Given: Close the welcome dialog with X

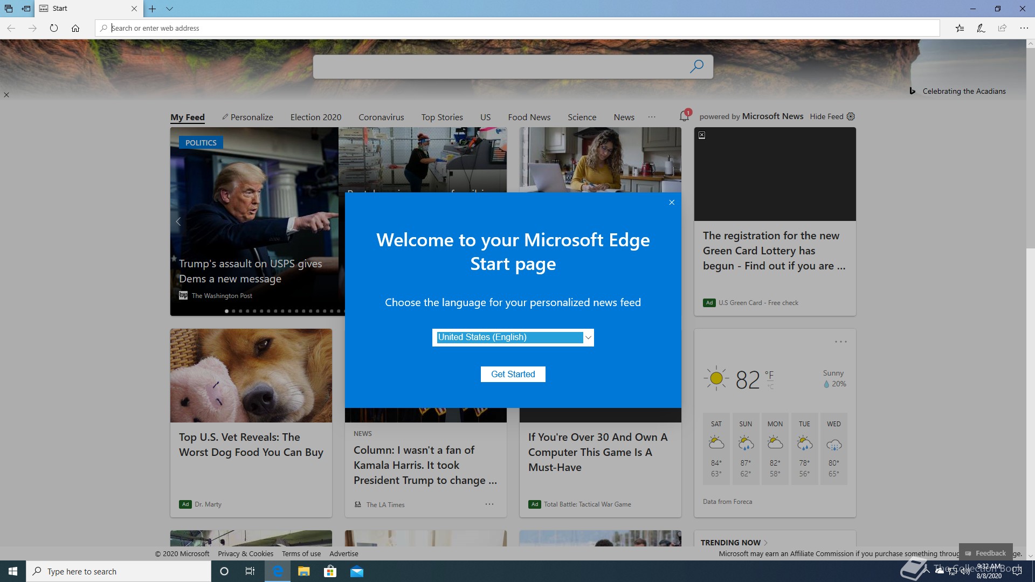Looking at the screenshot, I should point(672,203).
